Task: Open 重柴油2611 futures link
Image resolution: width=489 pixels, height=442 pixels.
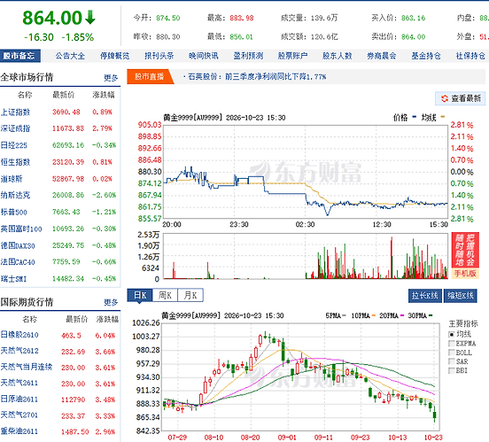Action: coord(19,431)
